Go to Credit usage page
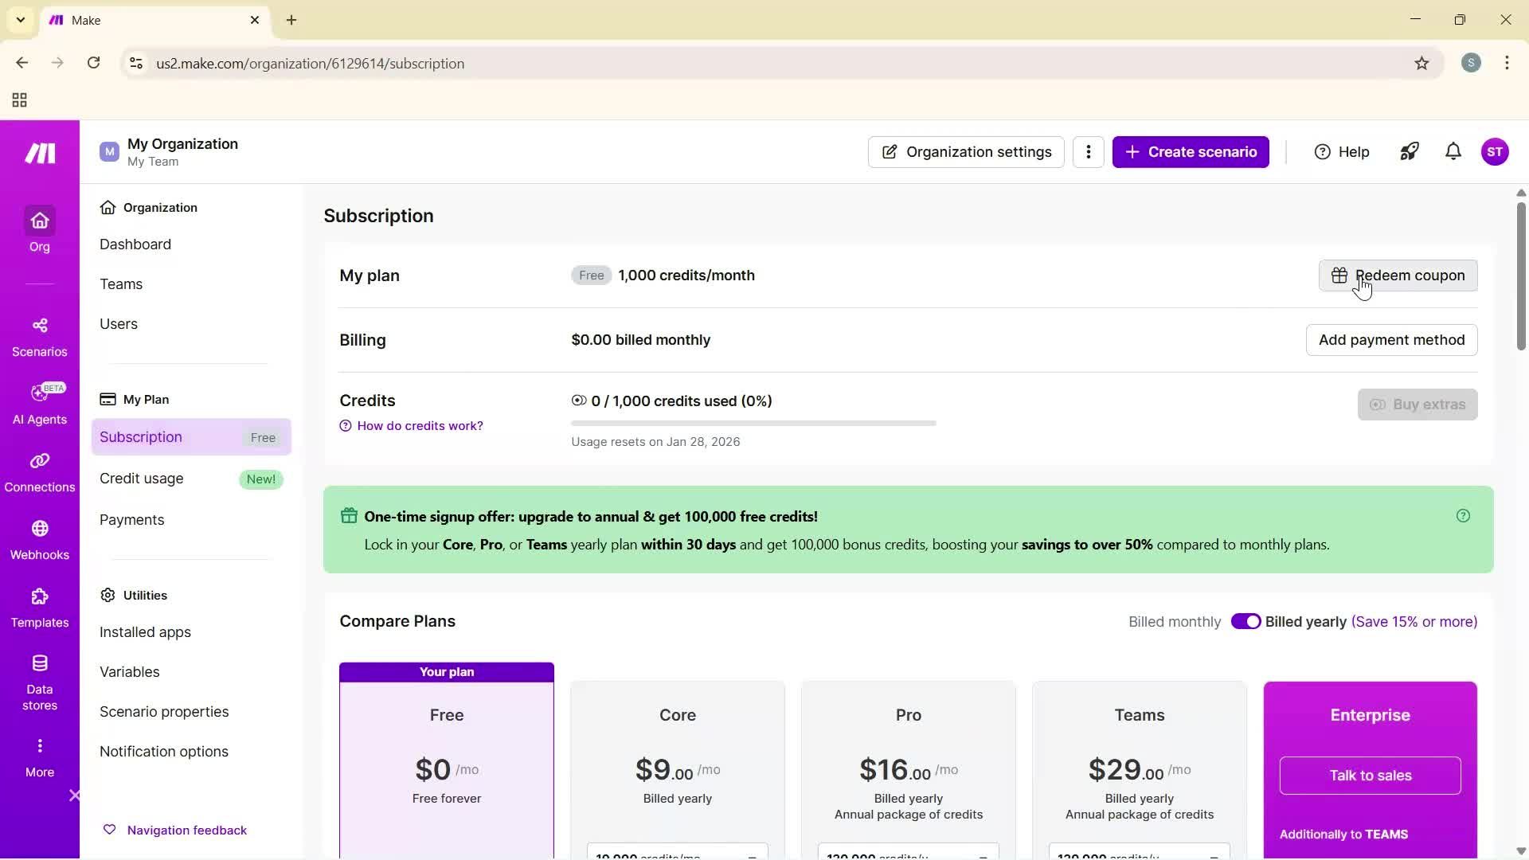The image size is (1529, 860). tap(141, 478)
